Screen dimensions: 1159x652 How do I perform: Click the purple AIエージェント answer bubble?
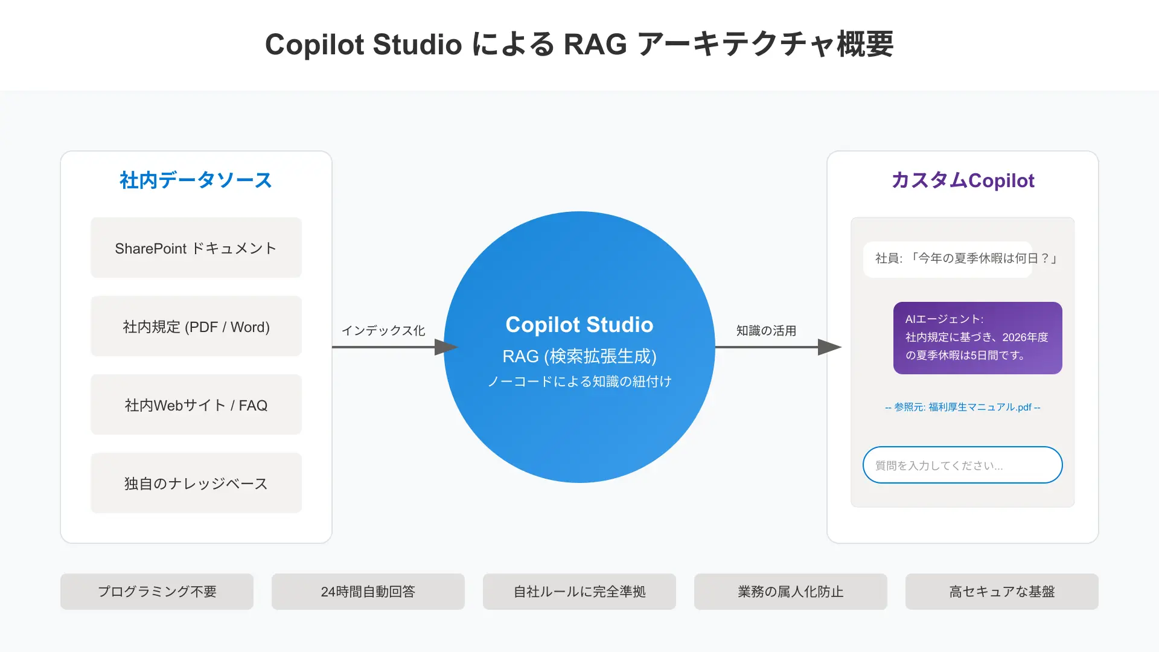(978, 338)
